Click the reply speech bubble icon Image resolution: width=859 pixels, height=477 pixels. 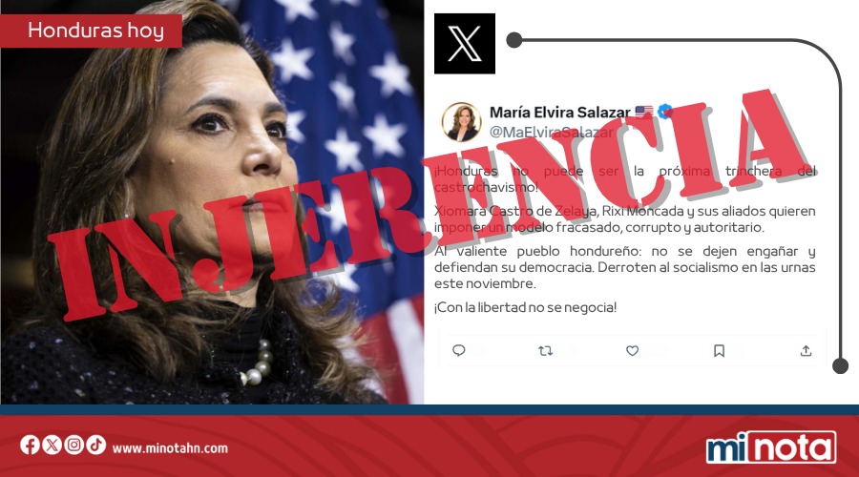(458, 350)
